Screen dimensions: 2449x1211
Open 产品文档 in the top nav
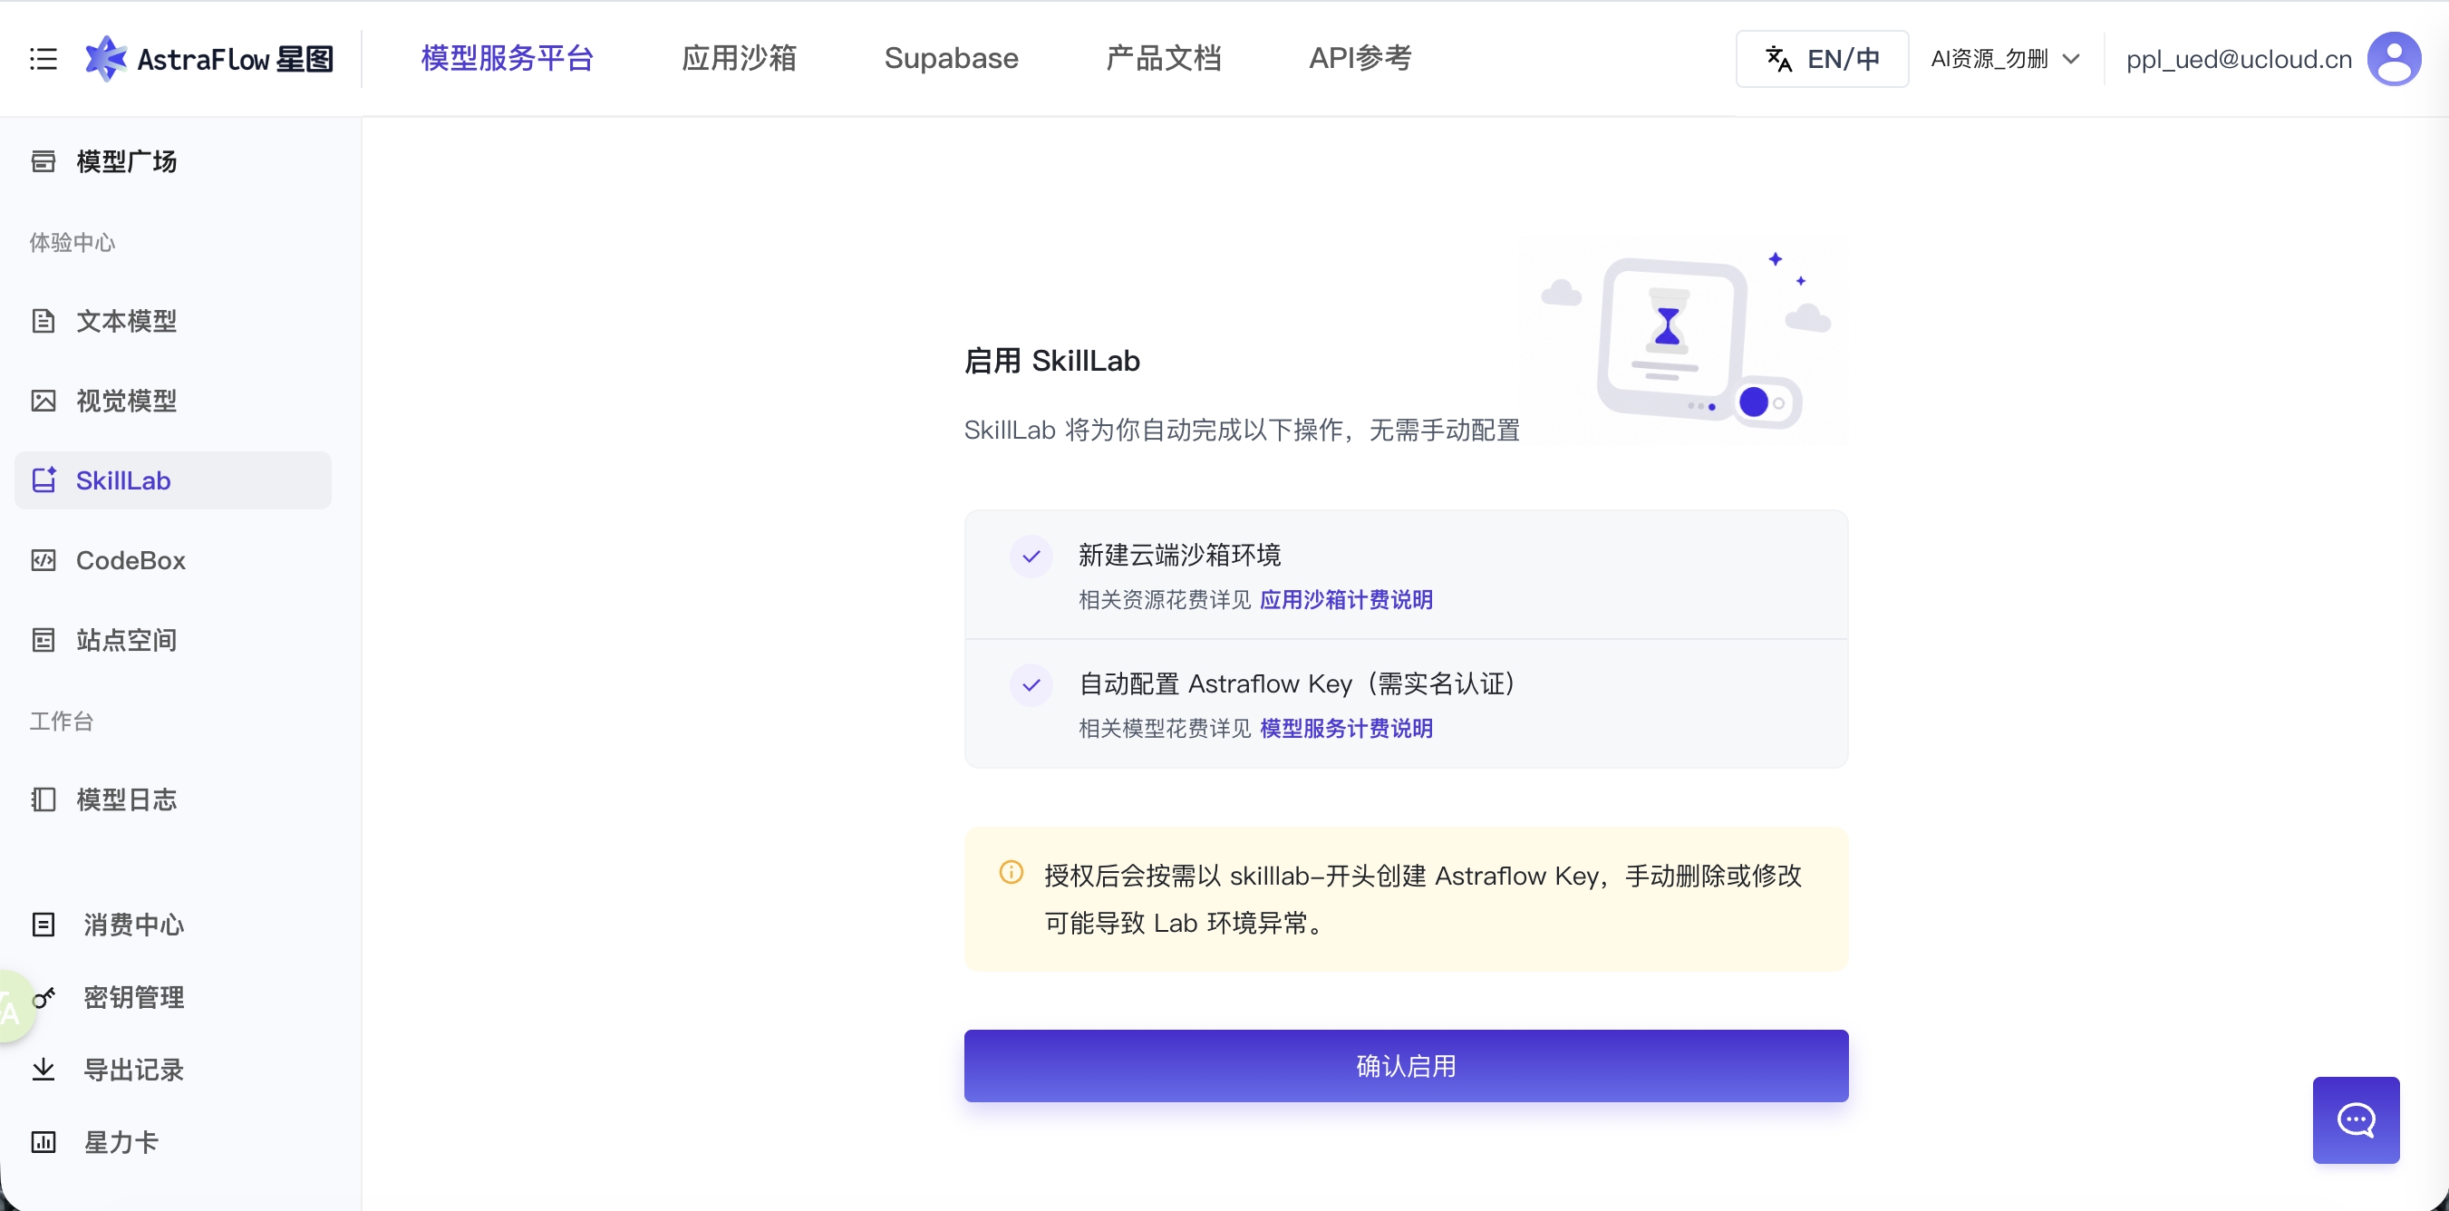pos(1164,59)
